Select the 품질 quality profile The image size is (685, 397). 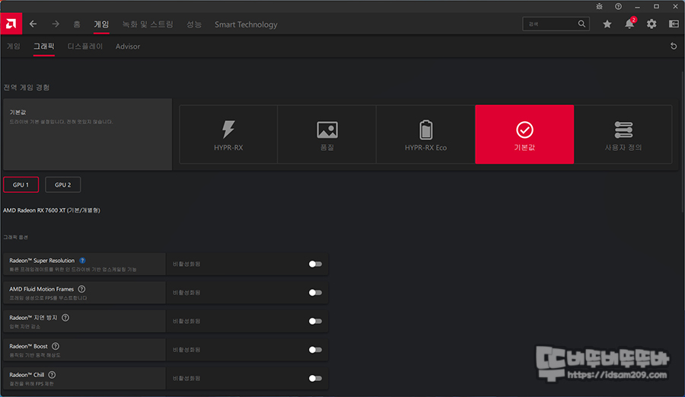[327, 134]
